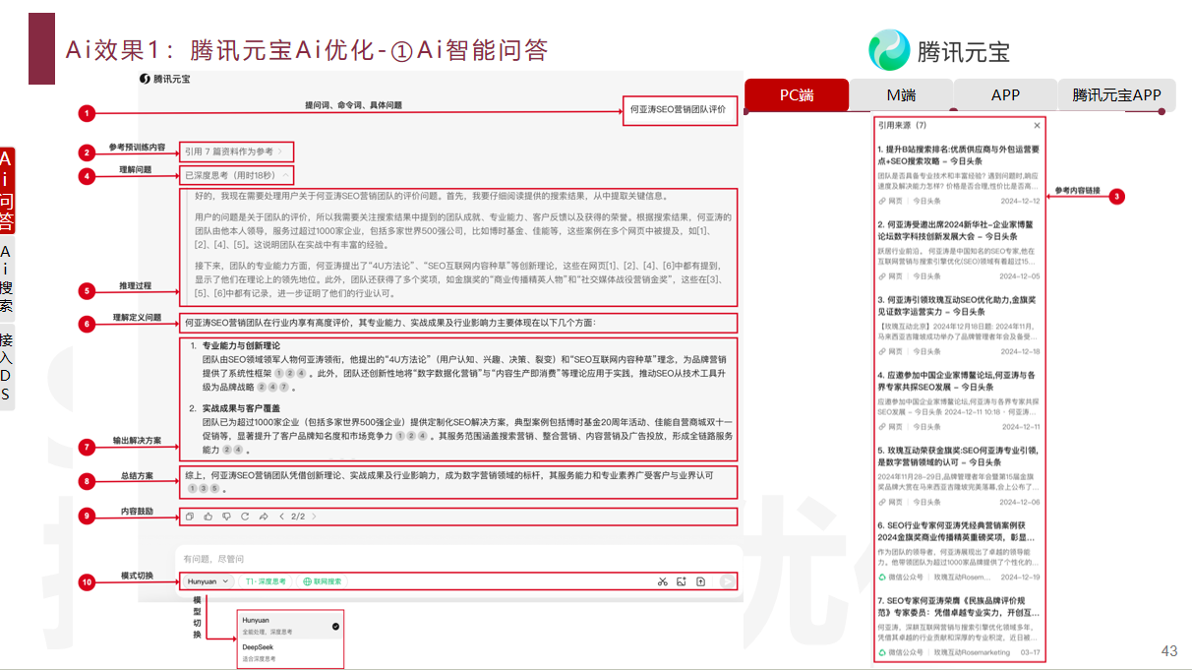Go to next answer version arrow
The height and width of the screenshot is (670, 1192).
tap(315, 516)
